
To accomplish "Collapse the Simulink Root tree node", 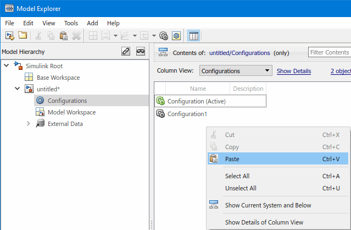I will pyautogui.click(x=6, y=65).
